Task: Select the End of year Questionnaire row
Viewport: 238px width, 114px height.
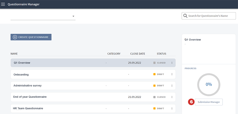Action: [x=93, y=97]
